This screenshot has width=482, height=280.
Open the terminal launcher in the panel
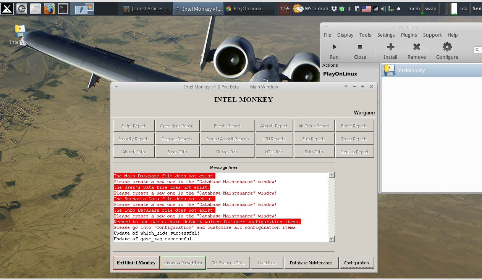pyautogui.click(x=63, y=8)
